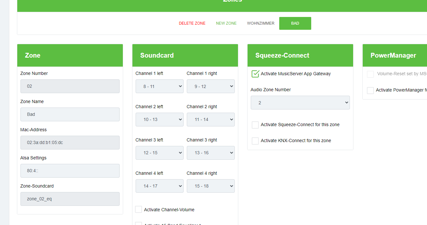The height and width of the screenshot is (225, 427).
Task: Click the Alsa Settings field
Action: point(70,171)
